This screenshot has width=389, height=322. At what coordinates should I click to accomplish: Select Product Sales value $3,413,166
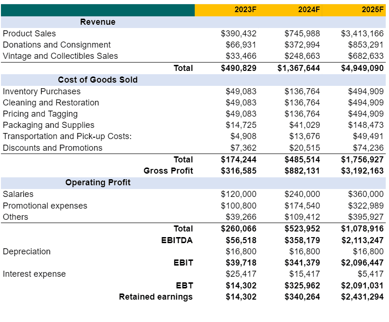pyautogui.click(x=362, y=34)
